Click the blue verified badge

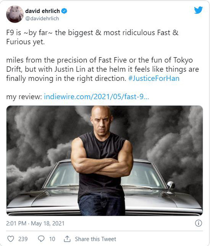point(64,11)
